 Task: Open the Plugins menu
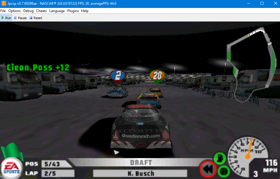tap(73, 11)
